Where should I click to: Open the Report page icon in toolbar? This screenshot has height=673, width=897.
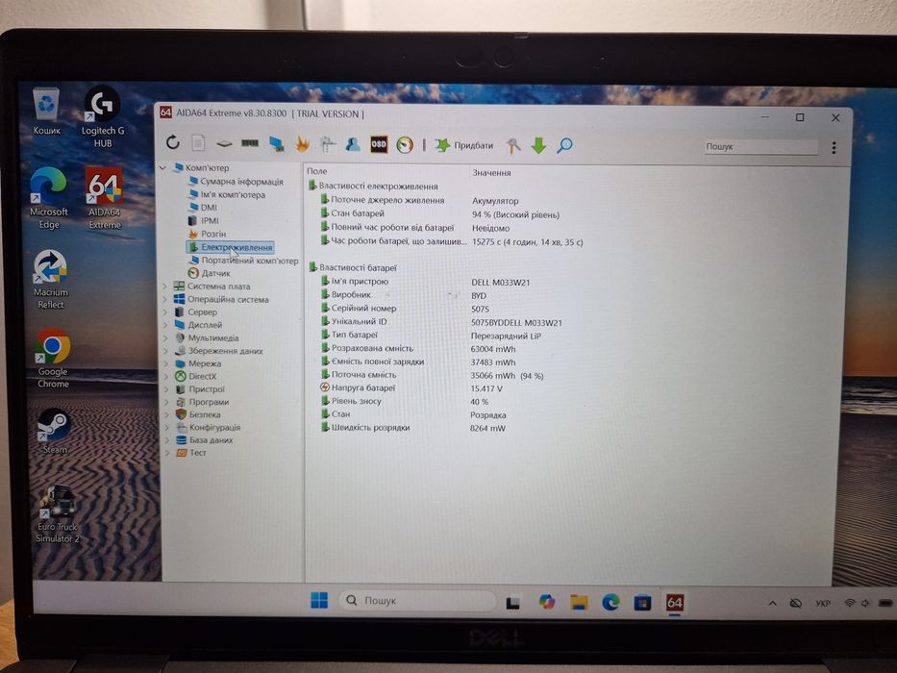(198, 142)
